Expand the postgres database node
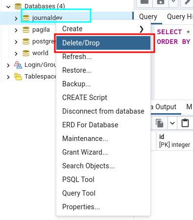The image size is (193, 220). [16, 42]
